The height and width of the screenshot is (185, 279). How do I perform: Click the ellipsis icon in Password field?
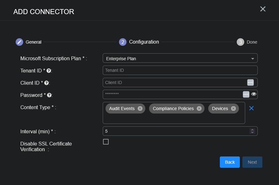click(x=246, y=94)
